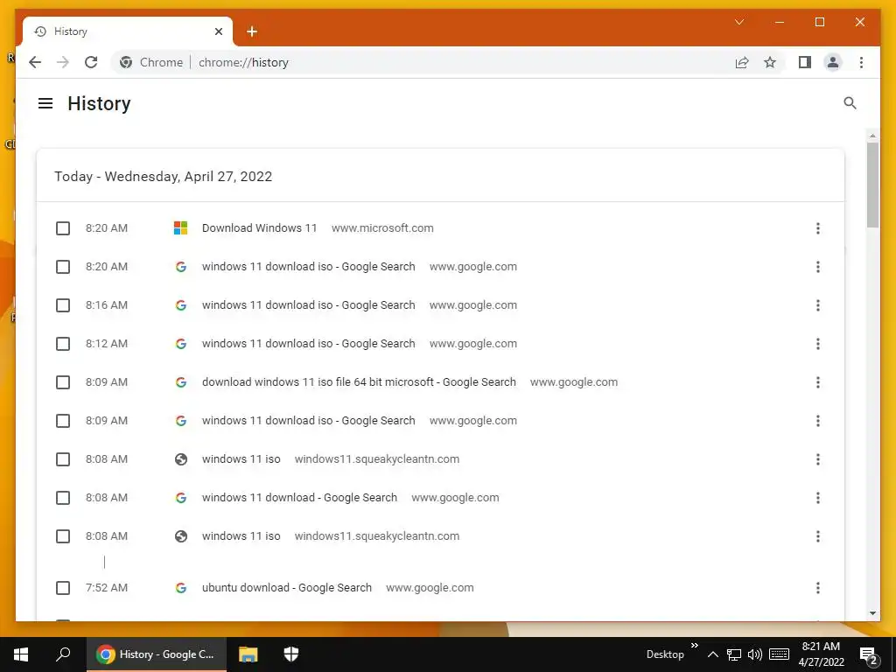Select the History tab

tap(128, 31)
